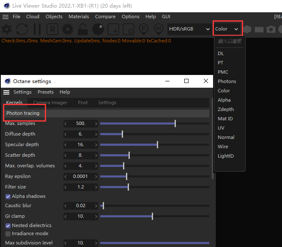Open the Cloud menu
Image resolution: width=282 pixels, height=247 pixels.
33,17
